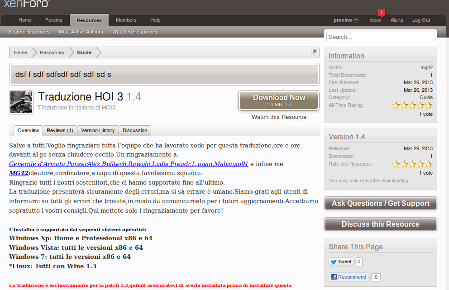Image resolution: width=449 pixels, height=290 pixels.
Task: Open the breadcrumb popup icon
Action: pos(314,52)
